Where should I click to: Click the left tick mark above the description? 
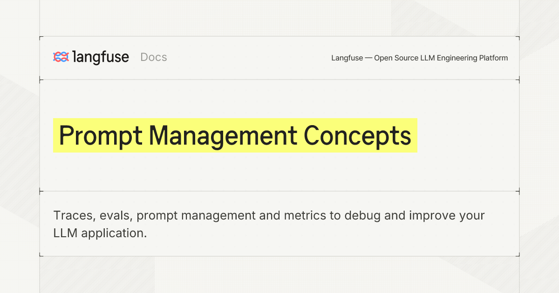[x=41, y=191]
